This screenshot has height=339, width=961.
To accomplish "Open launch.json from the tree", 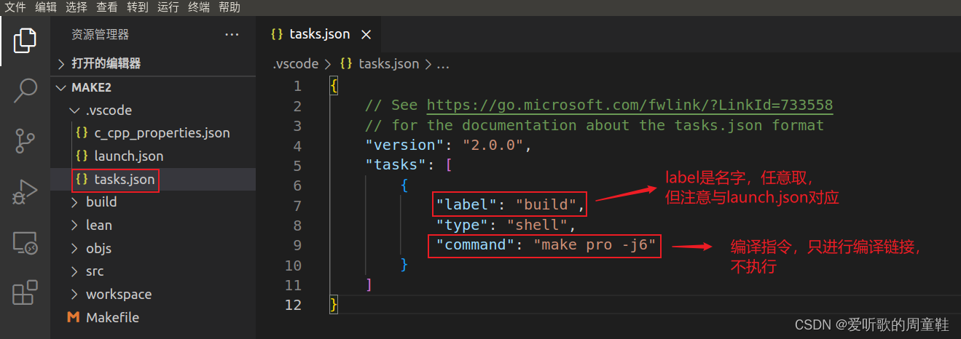I will pos(129,156).
